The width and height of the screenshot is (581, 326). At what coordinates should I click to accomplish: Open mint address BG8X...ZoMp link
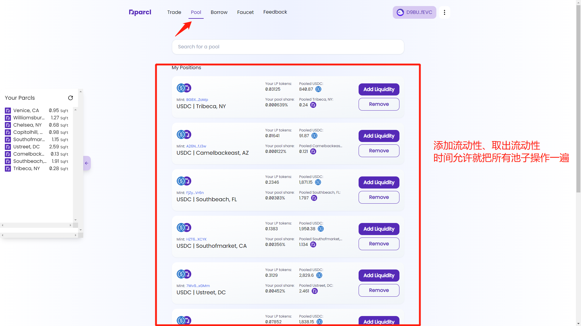click(x=197, y=100)
